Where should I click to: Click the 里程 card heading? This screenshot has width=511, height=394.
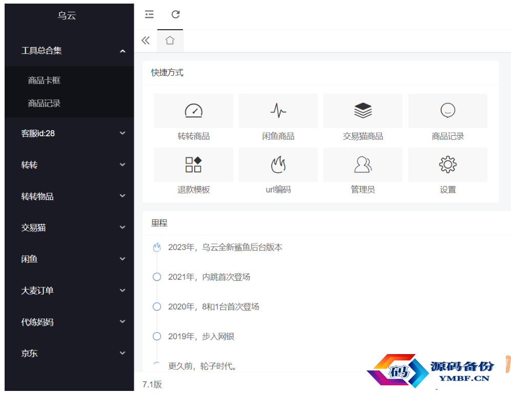(159, 223)
